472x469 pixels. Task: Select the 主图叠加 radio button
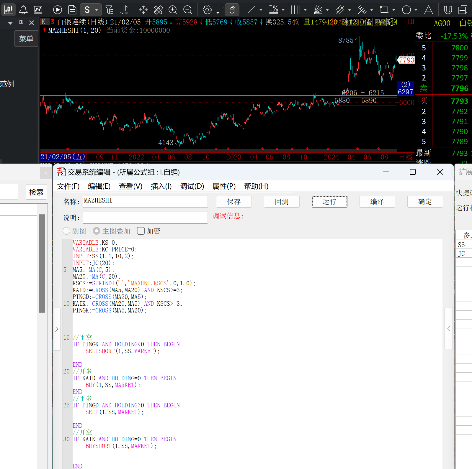point(97,231)
